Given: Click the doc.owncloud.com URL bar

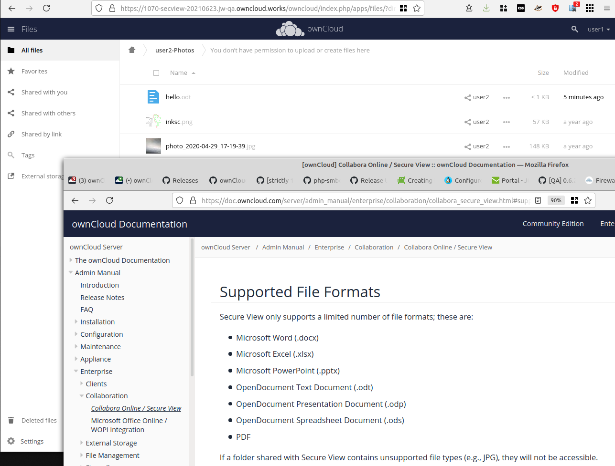Looking at the screenshot, I should click(x=365, y=201).
